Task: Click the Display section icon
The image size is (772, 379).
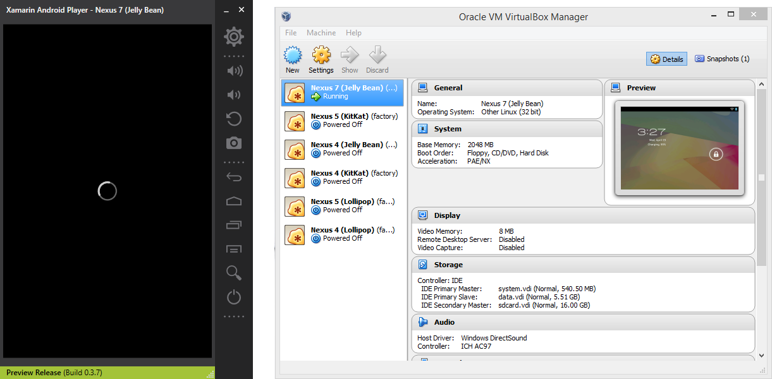Action: pos(423,215)
